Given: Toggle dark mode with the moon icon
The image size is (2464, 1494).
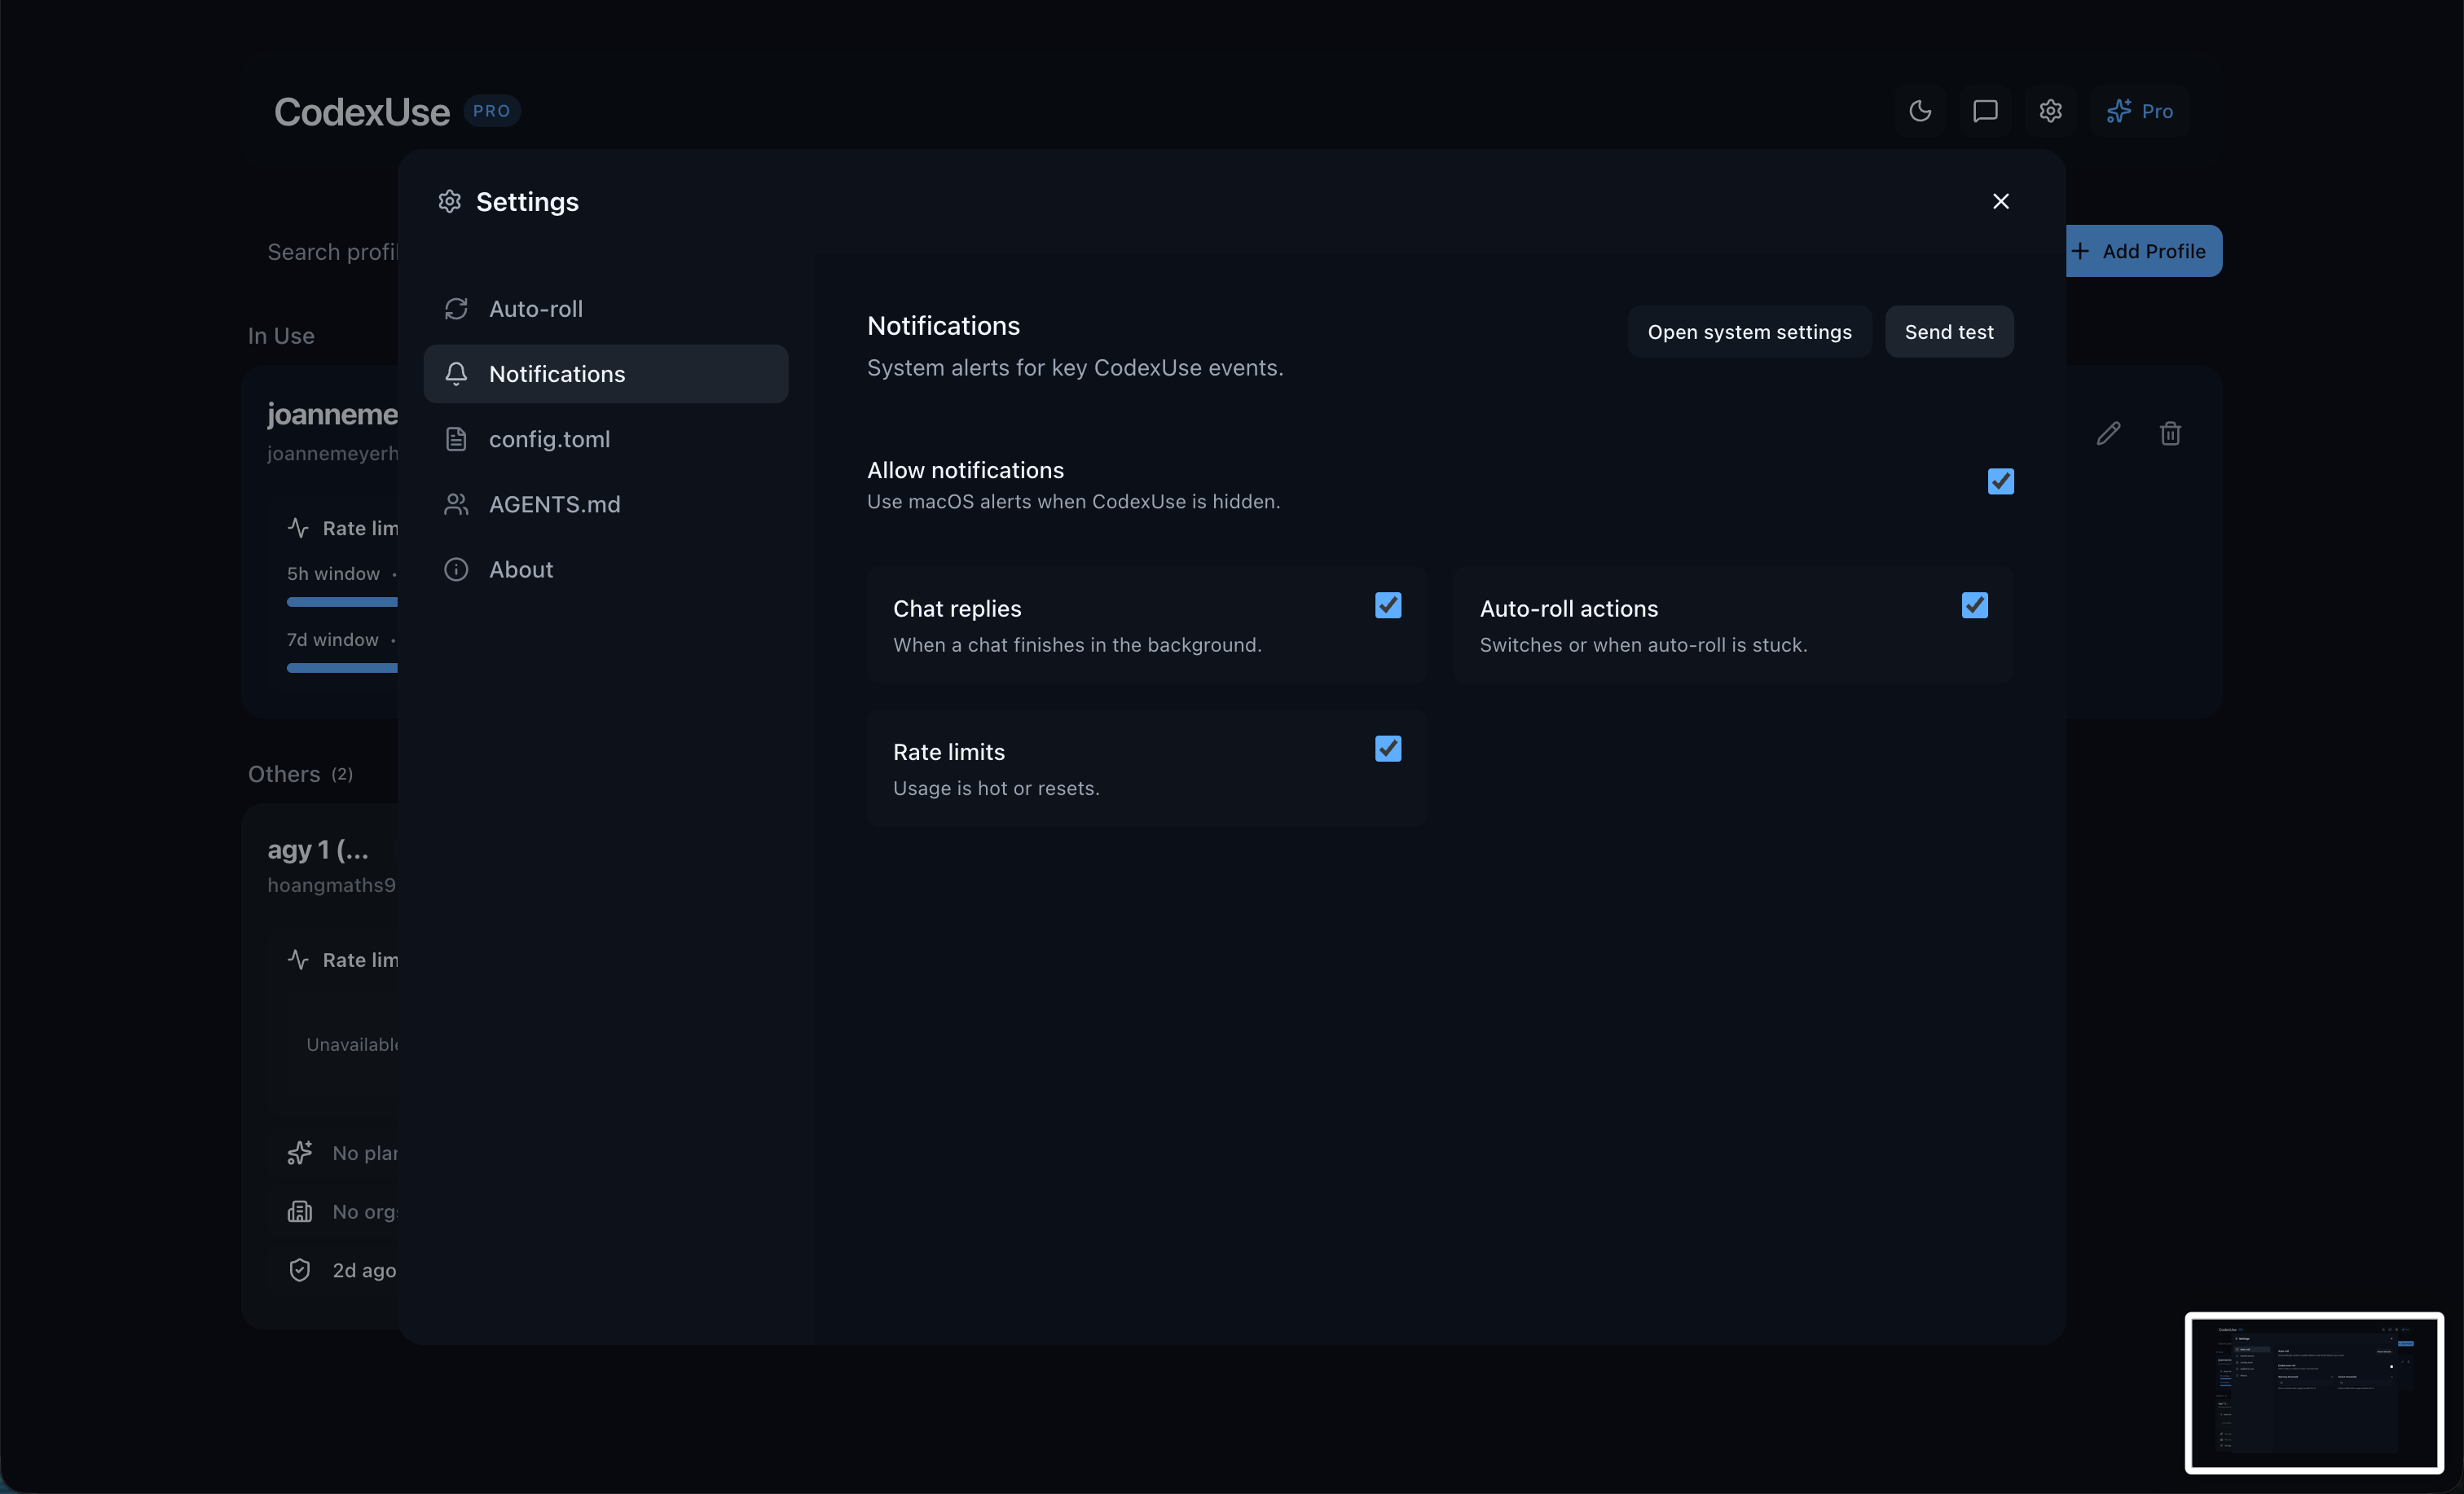Looking at the screenshot, I should (x=1920, y=111).
